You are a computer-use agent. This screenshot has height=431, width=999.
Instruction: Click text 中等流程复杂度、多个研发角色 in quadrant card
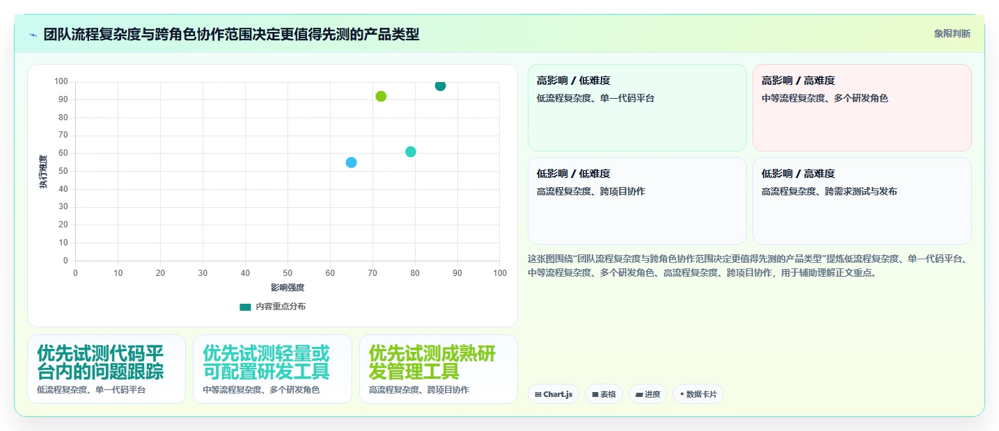825,99
